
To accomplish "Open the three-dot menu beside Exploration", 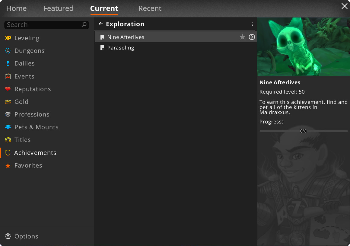I will point(252,24).
